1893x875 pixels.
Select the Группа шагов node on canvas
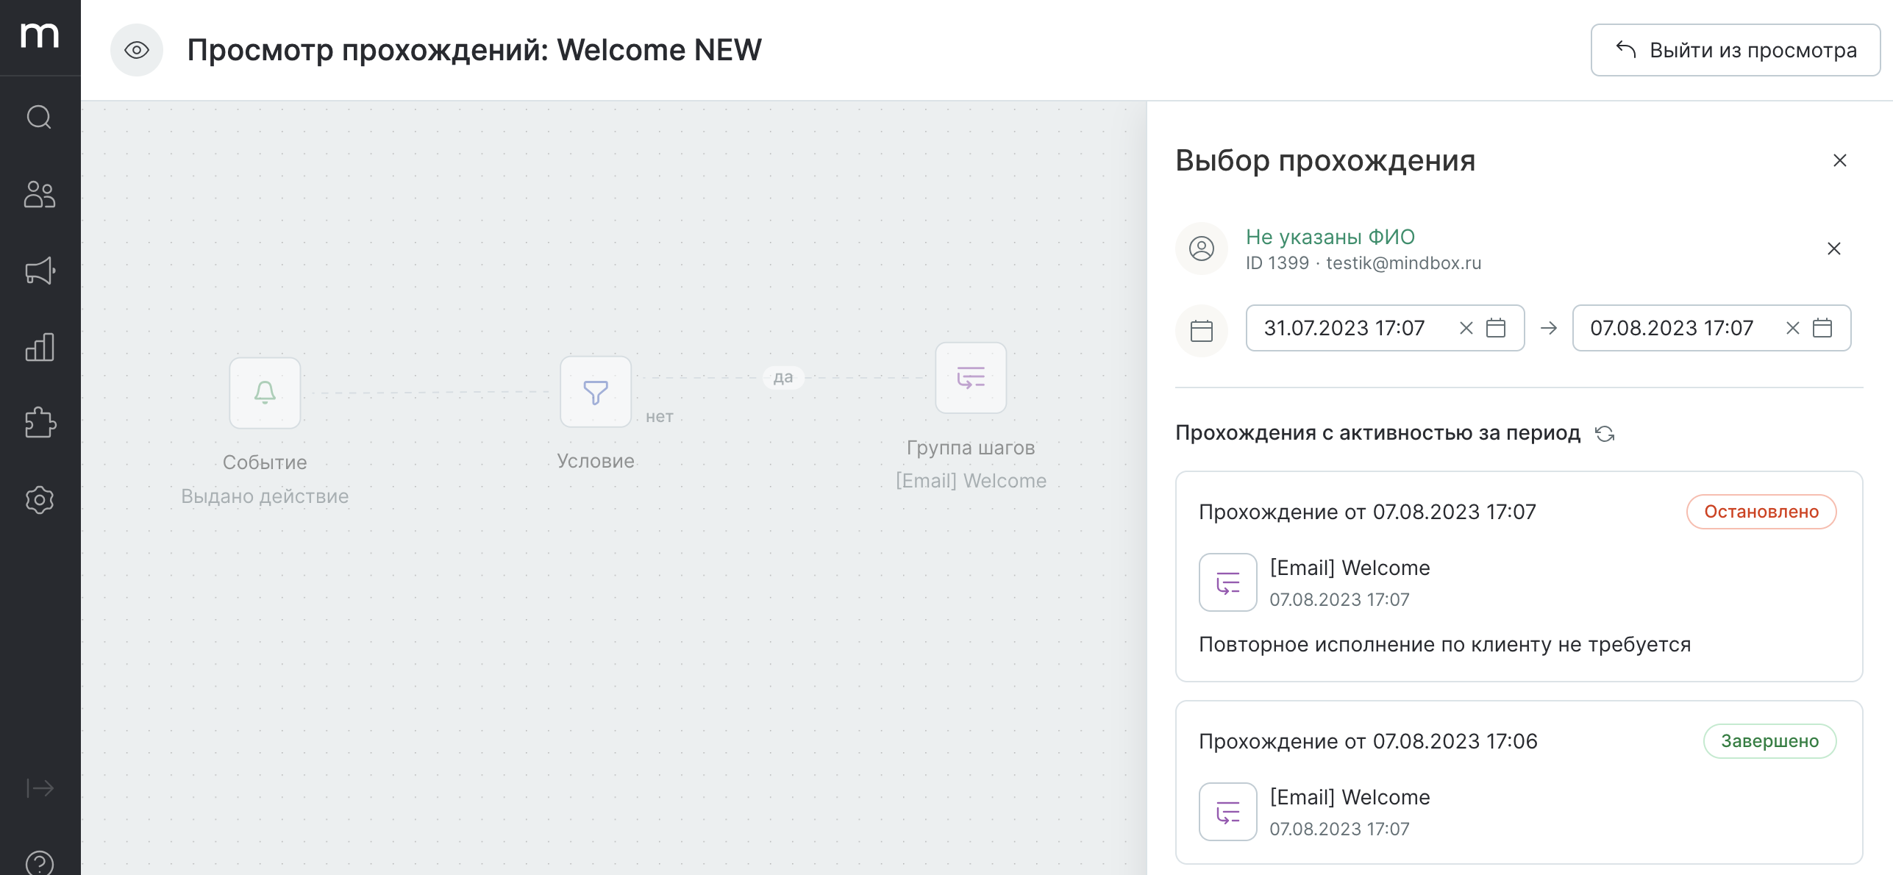[971, 378]
